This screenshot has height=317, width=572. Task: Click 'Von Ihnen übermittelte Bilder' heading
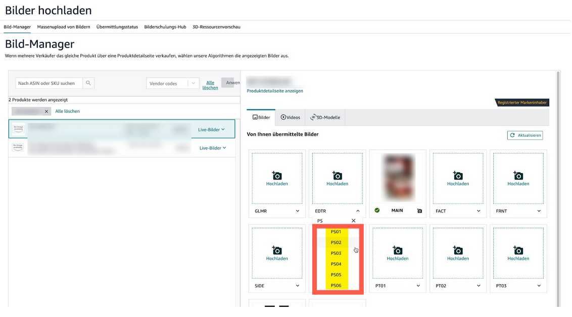pos(282,134)
